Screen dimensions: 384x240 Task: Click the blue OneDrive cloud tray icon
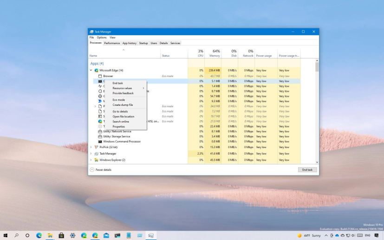click(x=337, y=236)
